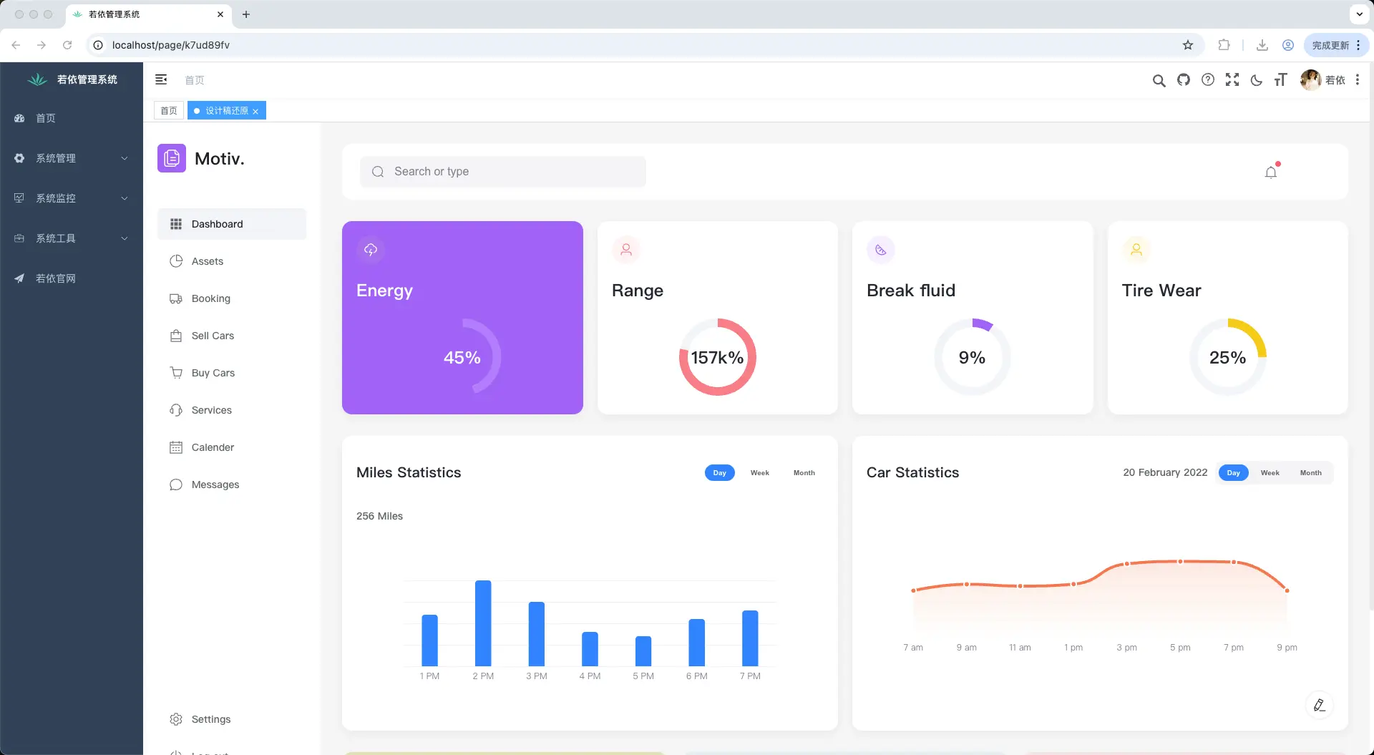This screenshot has width=1374, height=755.
Task: Toggle fullscreen mode icon
Action: [x=1232, y=79]
